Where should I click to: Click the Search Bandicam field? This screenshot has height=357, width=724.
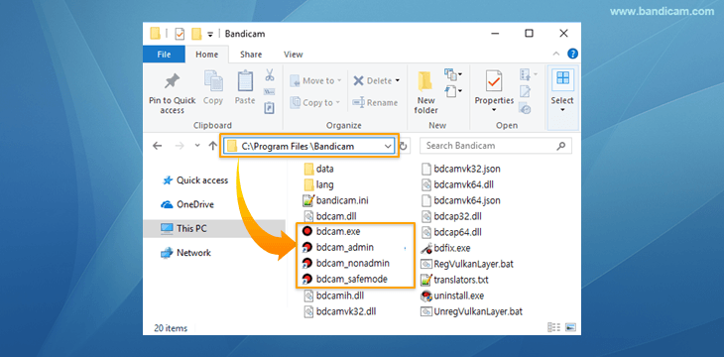pos(496,146)
